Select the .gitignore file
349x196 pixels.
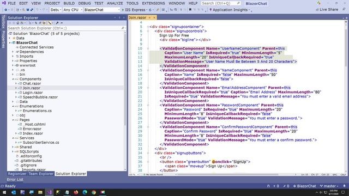(x=28, y=165)
